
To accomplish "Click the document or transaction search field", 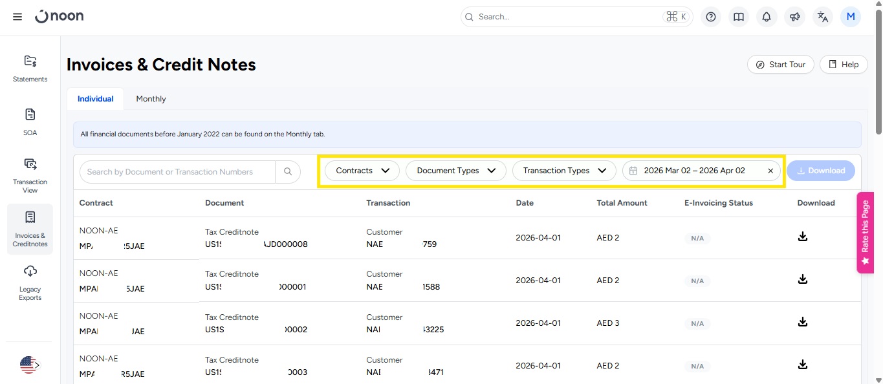I will pos(177,172).
